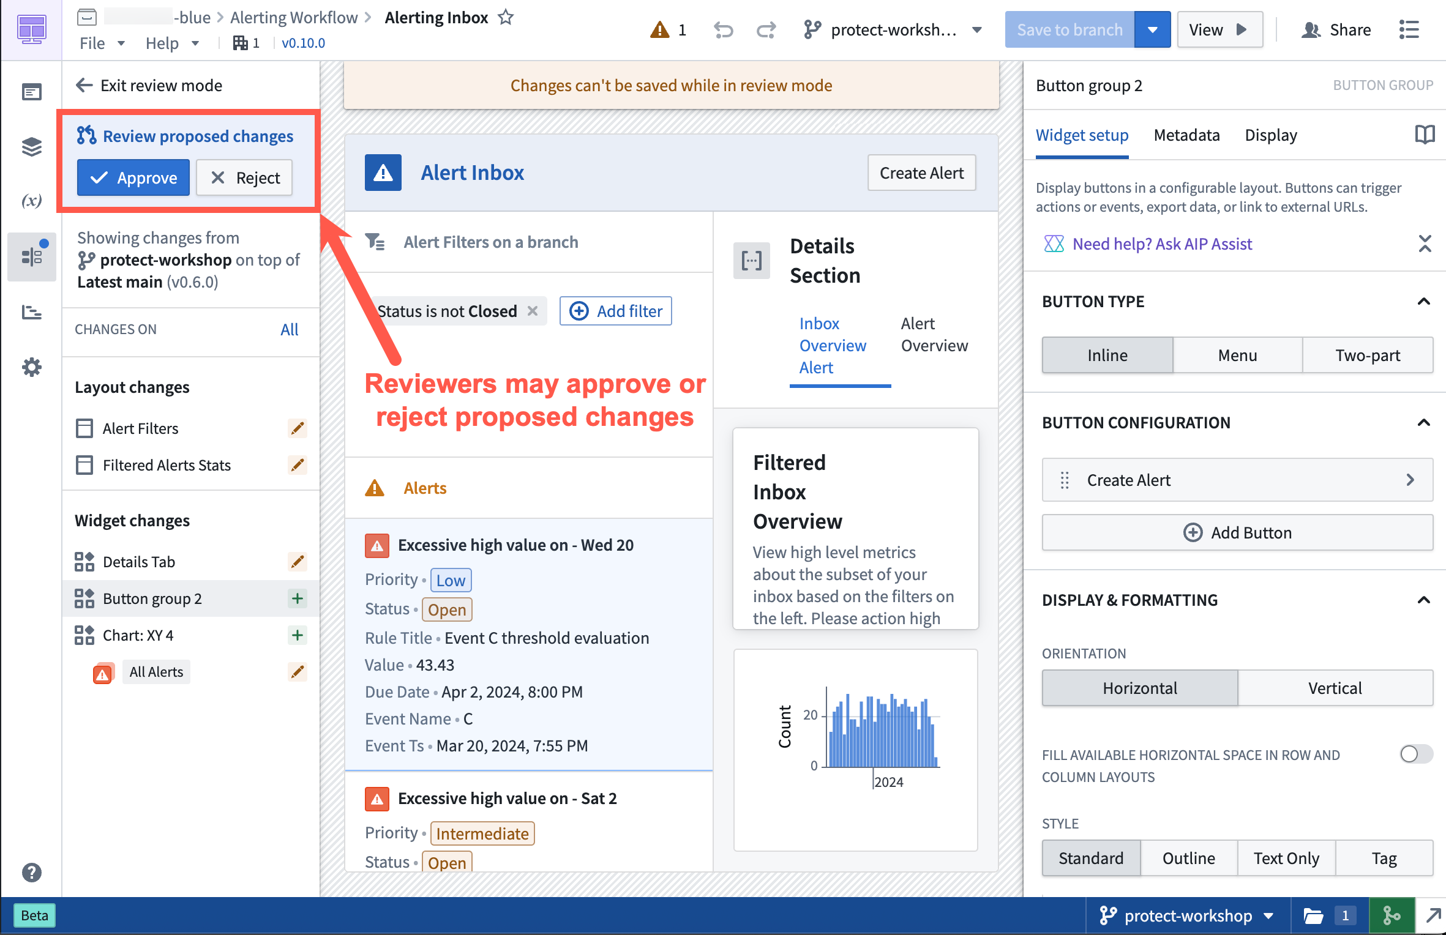Open the protect-workshop branch selector in the bottom bar

point(1186,915)
